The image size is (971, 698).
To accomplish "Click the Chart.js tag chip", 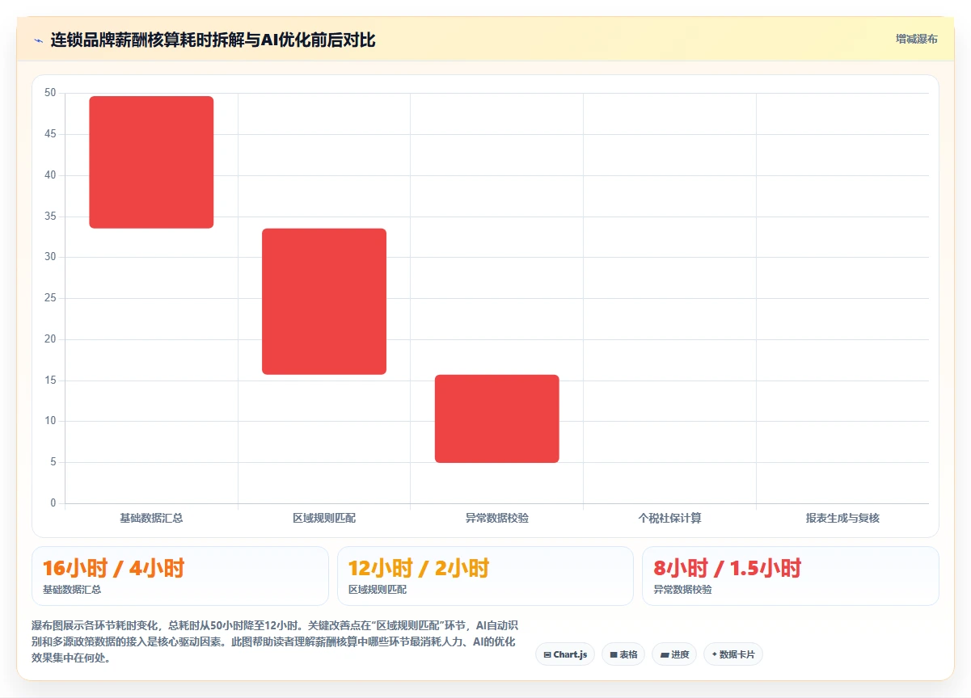I will pos(565,654).
